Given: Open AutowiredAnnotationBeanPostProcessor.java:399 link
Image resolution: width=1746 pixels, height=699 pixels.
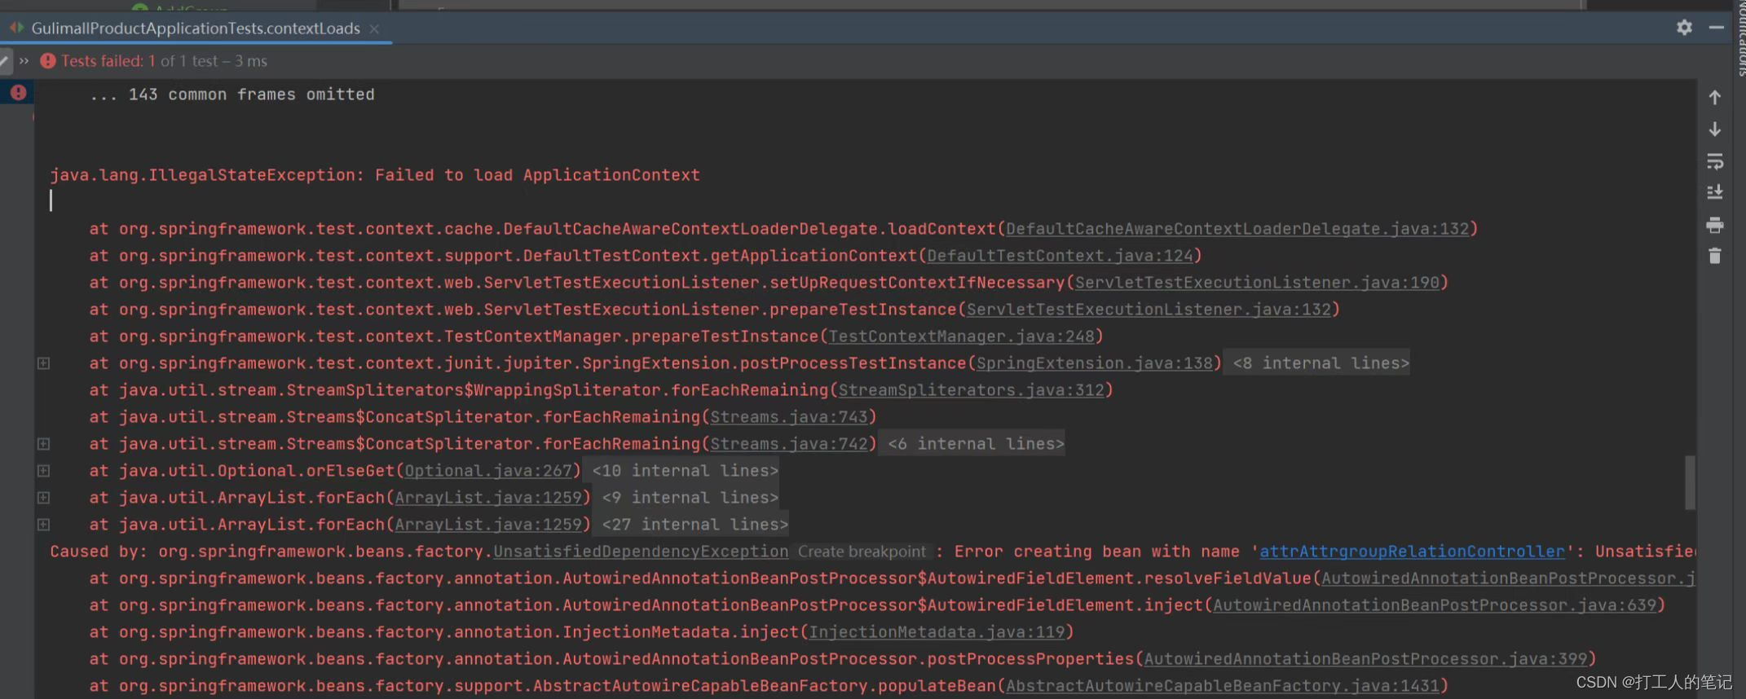Looking at the screenshot, I should tap(1365, 659).
